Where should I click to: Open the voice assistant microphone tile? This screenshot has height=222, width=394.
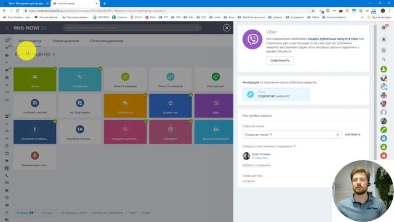[35, 158]
